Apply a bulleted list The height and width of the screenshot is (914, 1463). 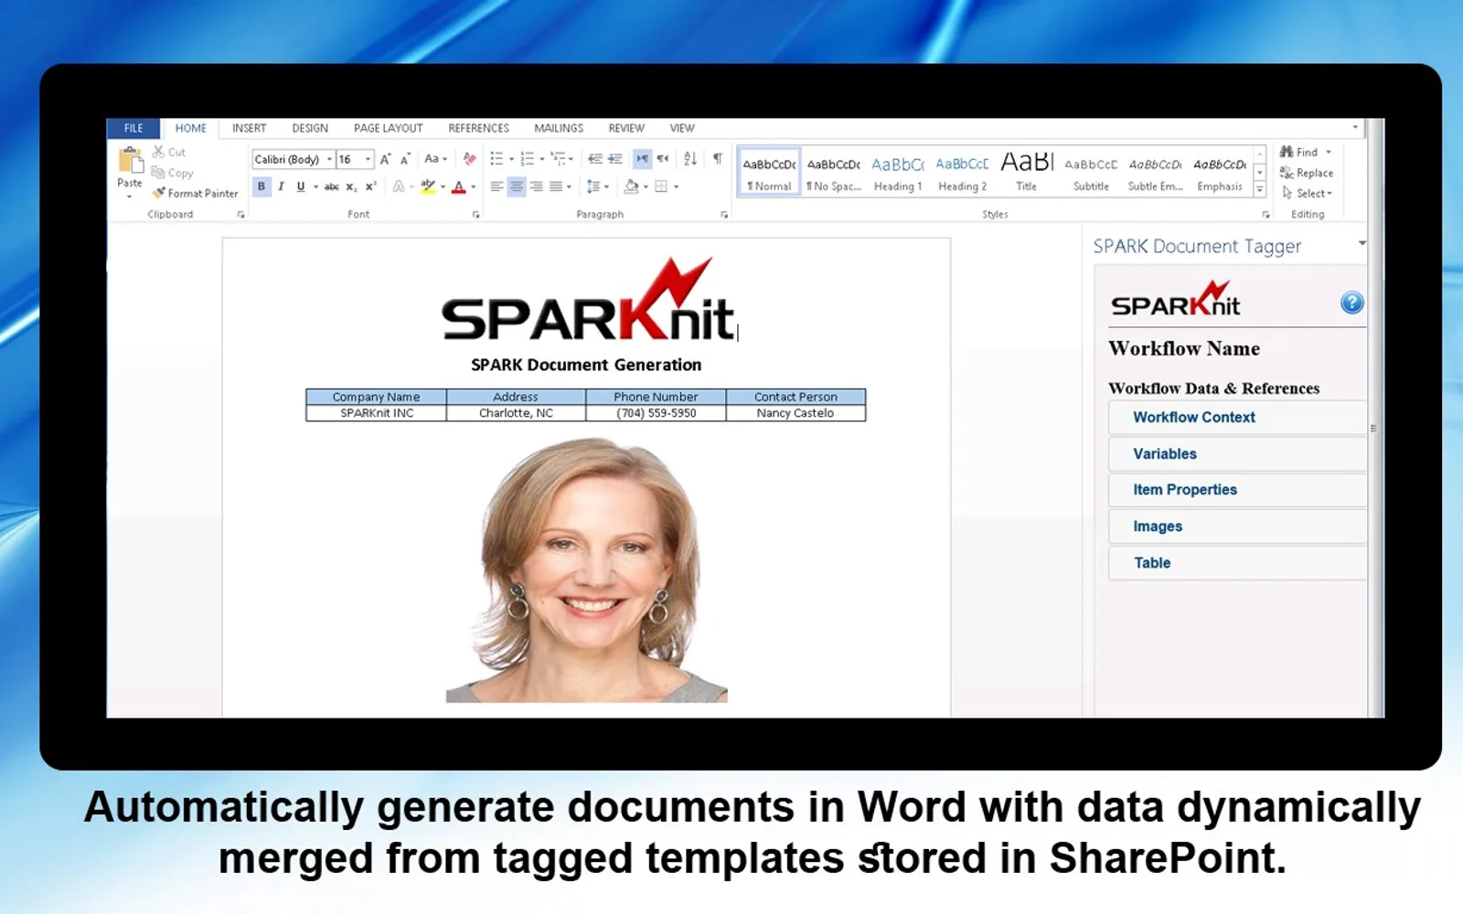(x=497, y=159)
